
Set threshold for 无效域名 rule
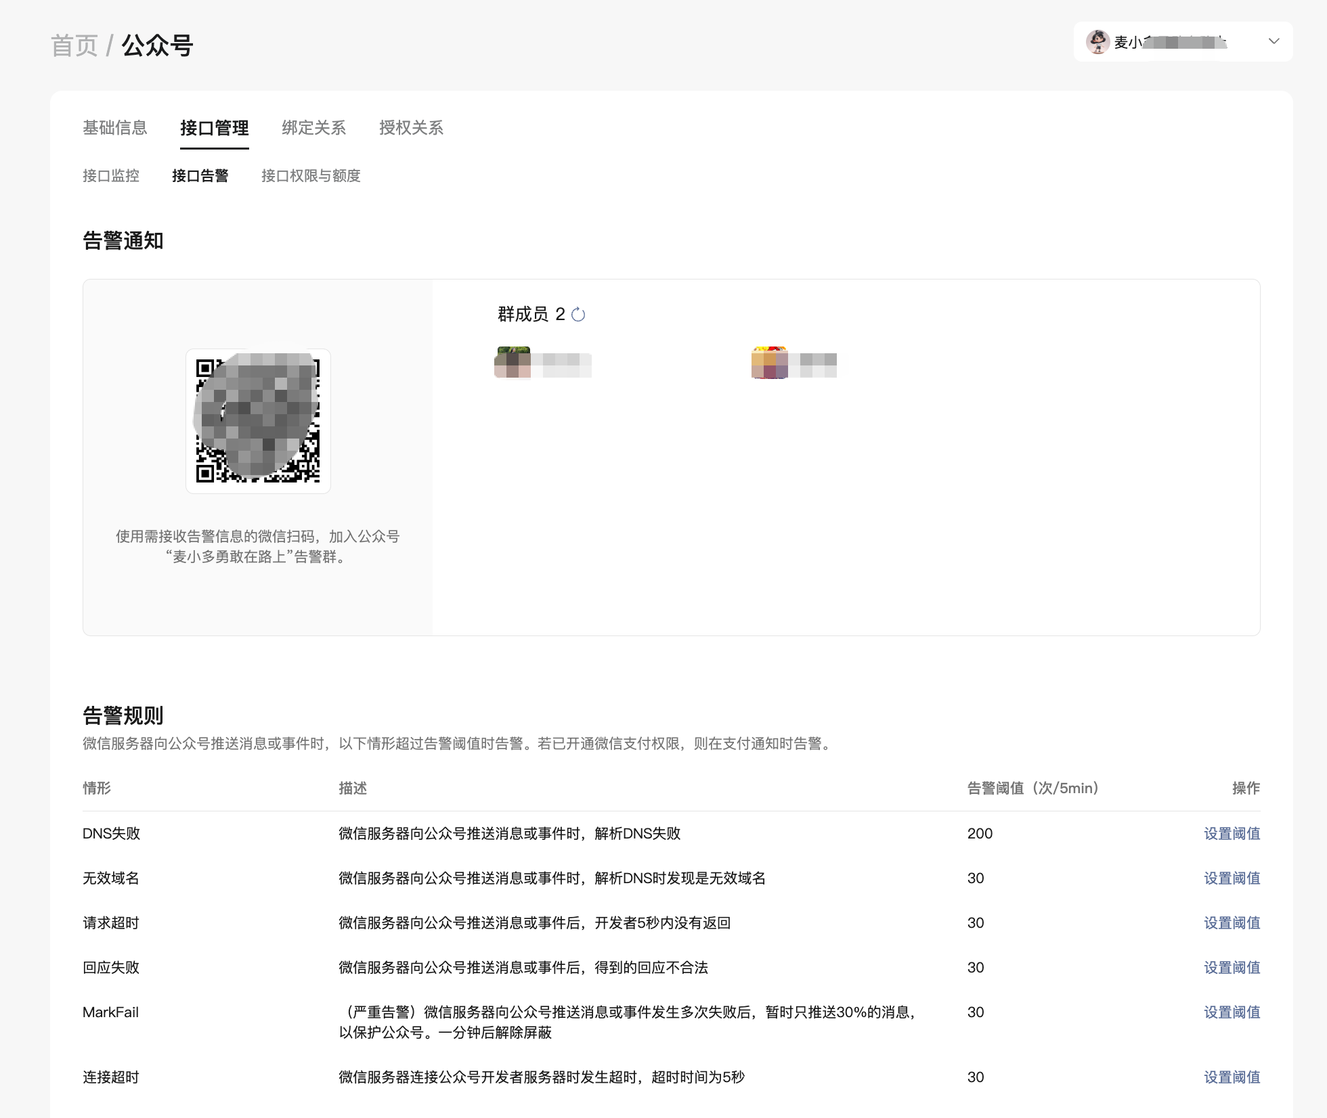tap(1232, 878)
